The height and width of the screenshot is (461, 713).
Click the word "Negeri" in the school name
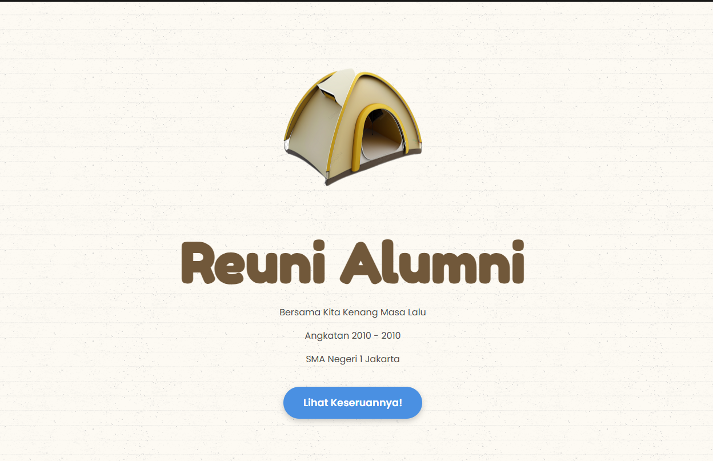[x=342, y=360]
